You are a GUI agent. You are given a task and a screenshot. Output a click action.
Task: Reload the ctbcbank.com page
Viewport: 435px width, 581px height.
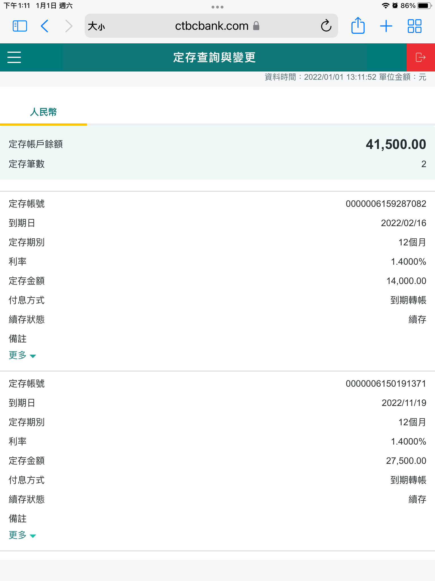(x=326, y=26)
